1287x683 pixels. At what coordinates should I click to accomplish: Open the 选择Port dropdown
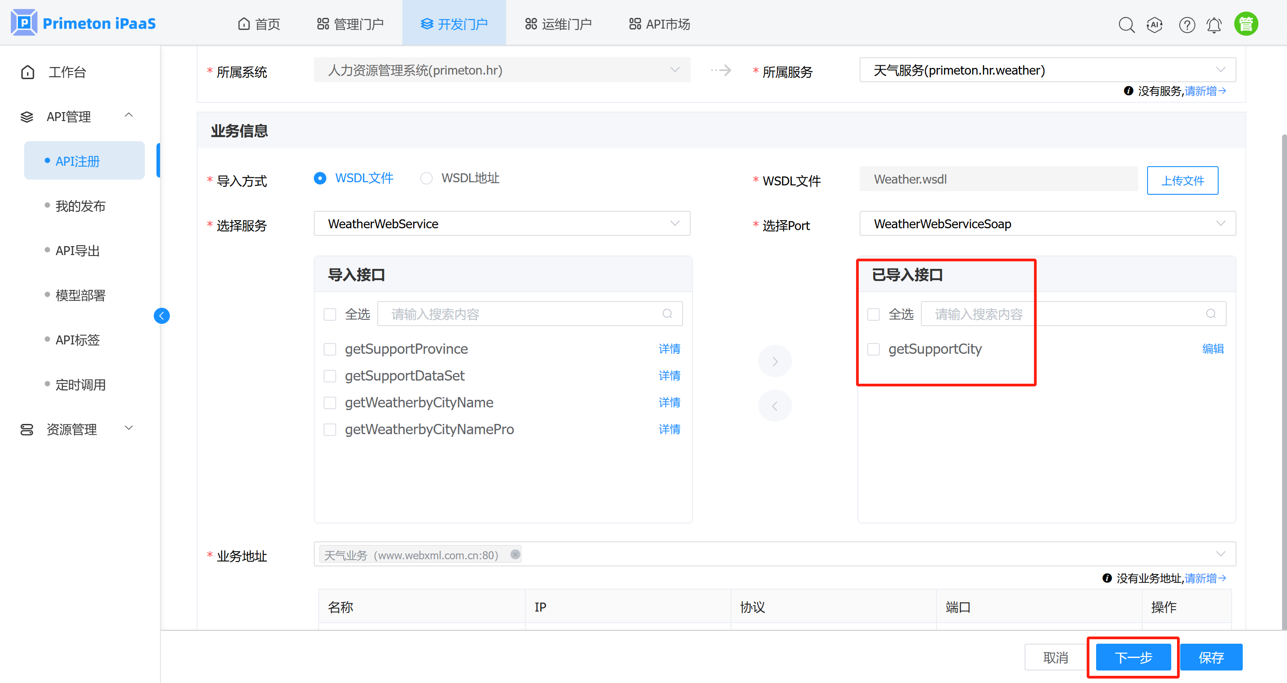1047,224
